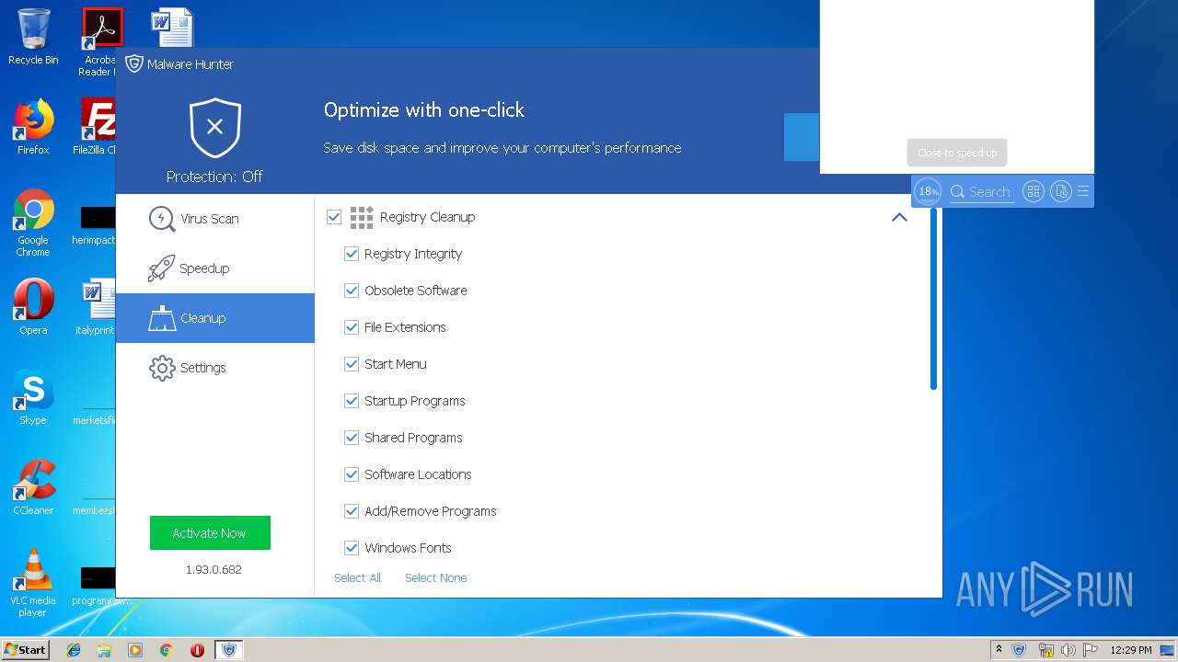
Task: Click the blue optimize button
Action: pyautogui.click(x=802, y=137)
